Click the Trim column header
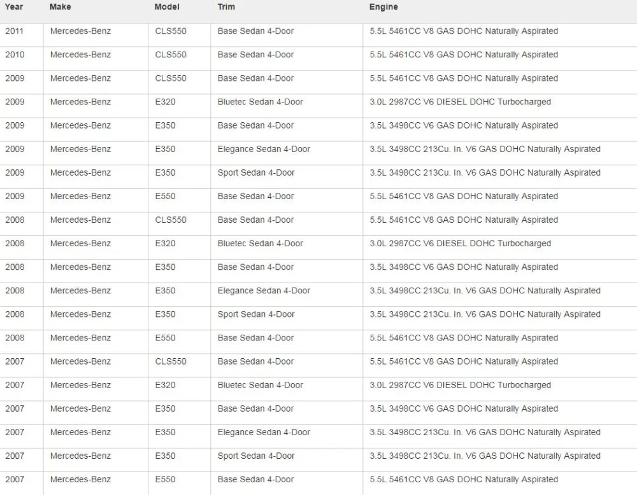 pyautogui.click(x=226, y=7)
